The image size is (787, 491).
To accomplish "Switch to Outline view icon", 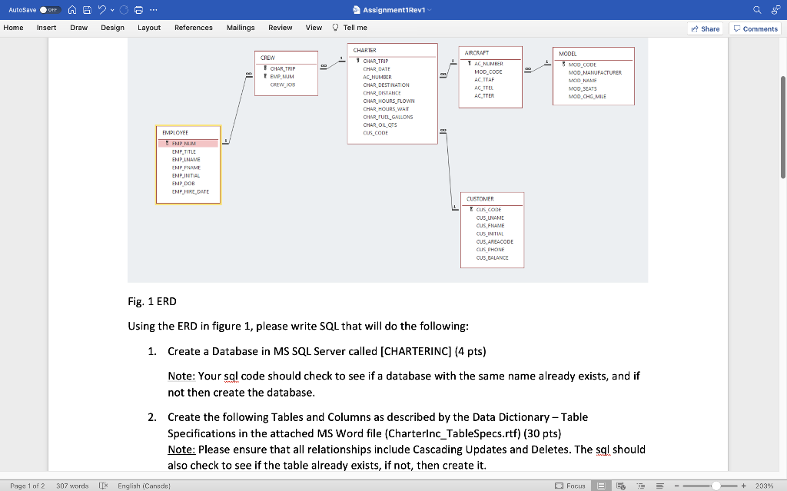I will [x=641, y=486].
